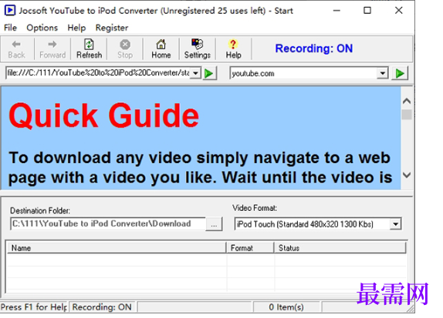The height and width of the screenshot is (318, 443).
Task: Click the green Go arrow next to youtube.com
Action: click(400, 73)
